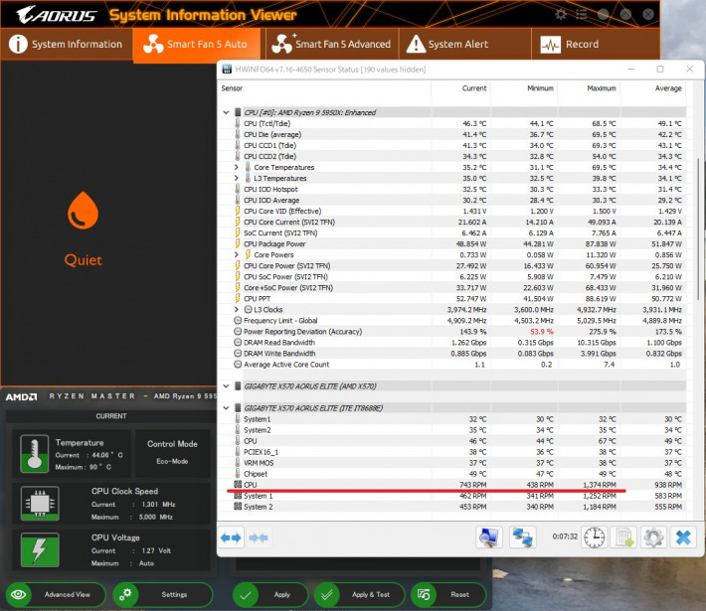This screenshot has width=706, height=611.
Task: Go to the System Alert tab
Action: [x=446, y=45]
